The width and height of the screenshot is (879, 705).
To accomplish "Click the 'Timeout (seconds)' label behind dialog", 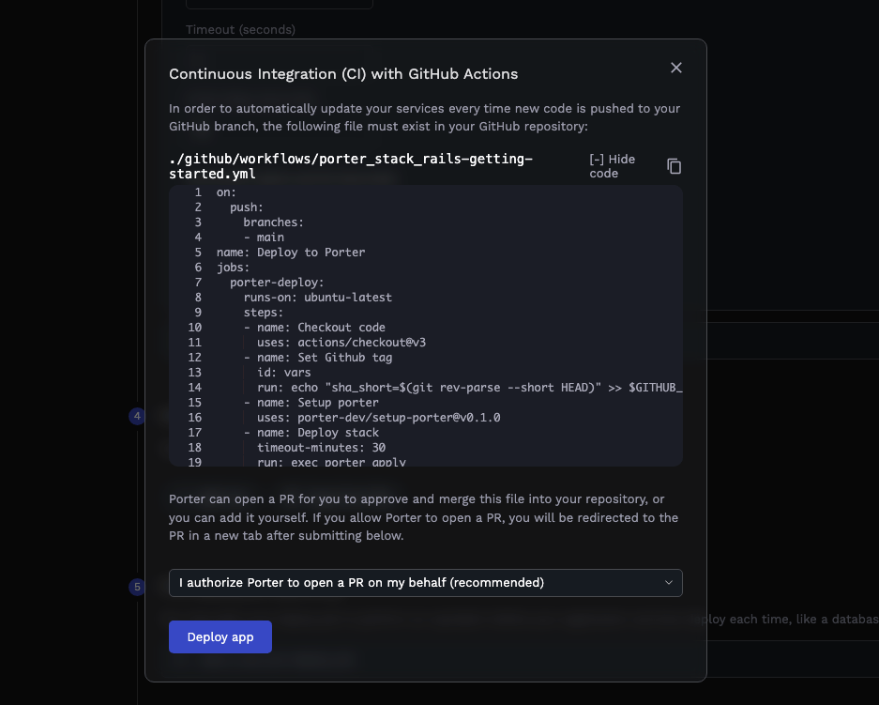I will [240, 30].
